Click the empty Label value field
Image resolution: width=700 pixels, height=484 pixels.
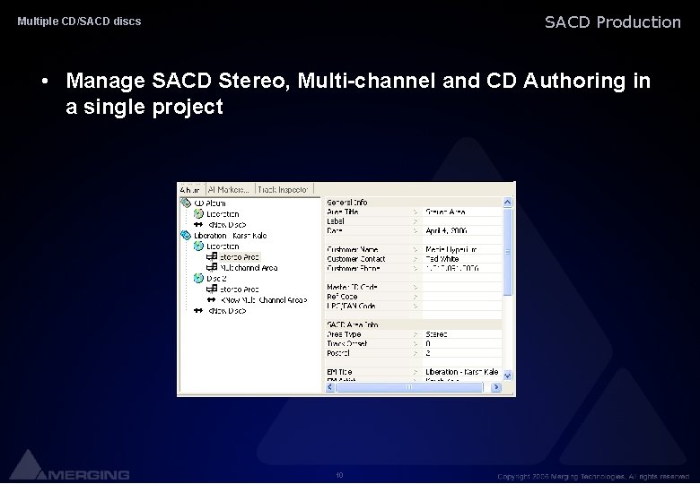(461, 221)
